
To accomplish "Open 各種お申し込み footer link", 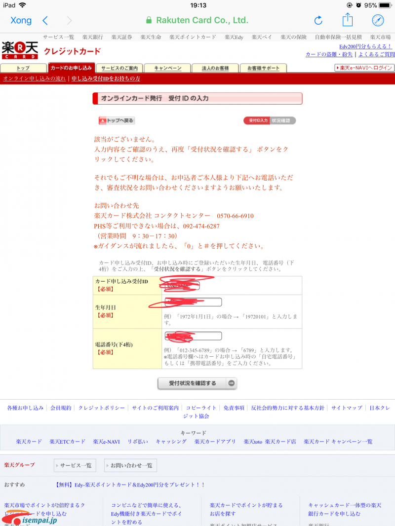I will pyautogui.click(x=26, y=408).
